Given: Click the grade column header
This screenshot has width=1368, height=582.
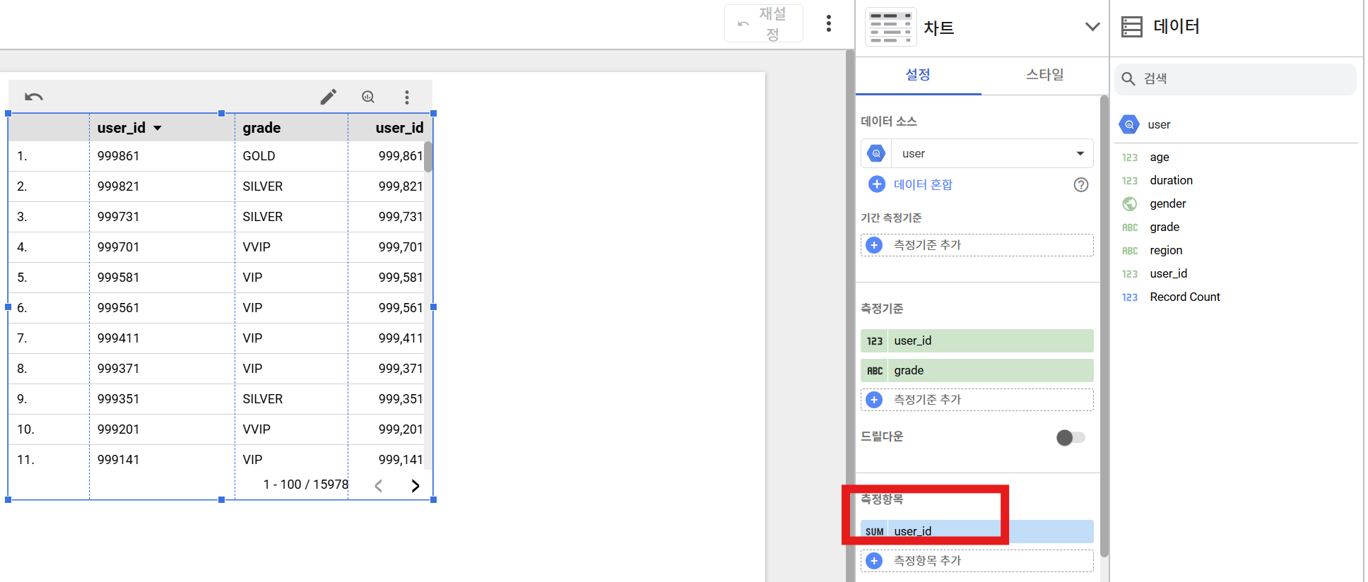Looking at the screenshot, I should pos(261,128).
